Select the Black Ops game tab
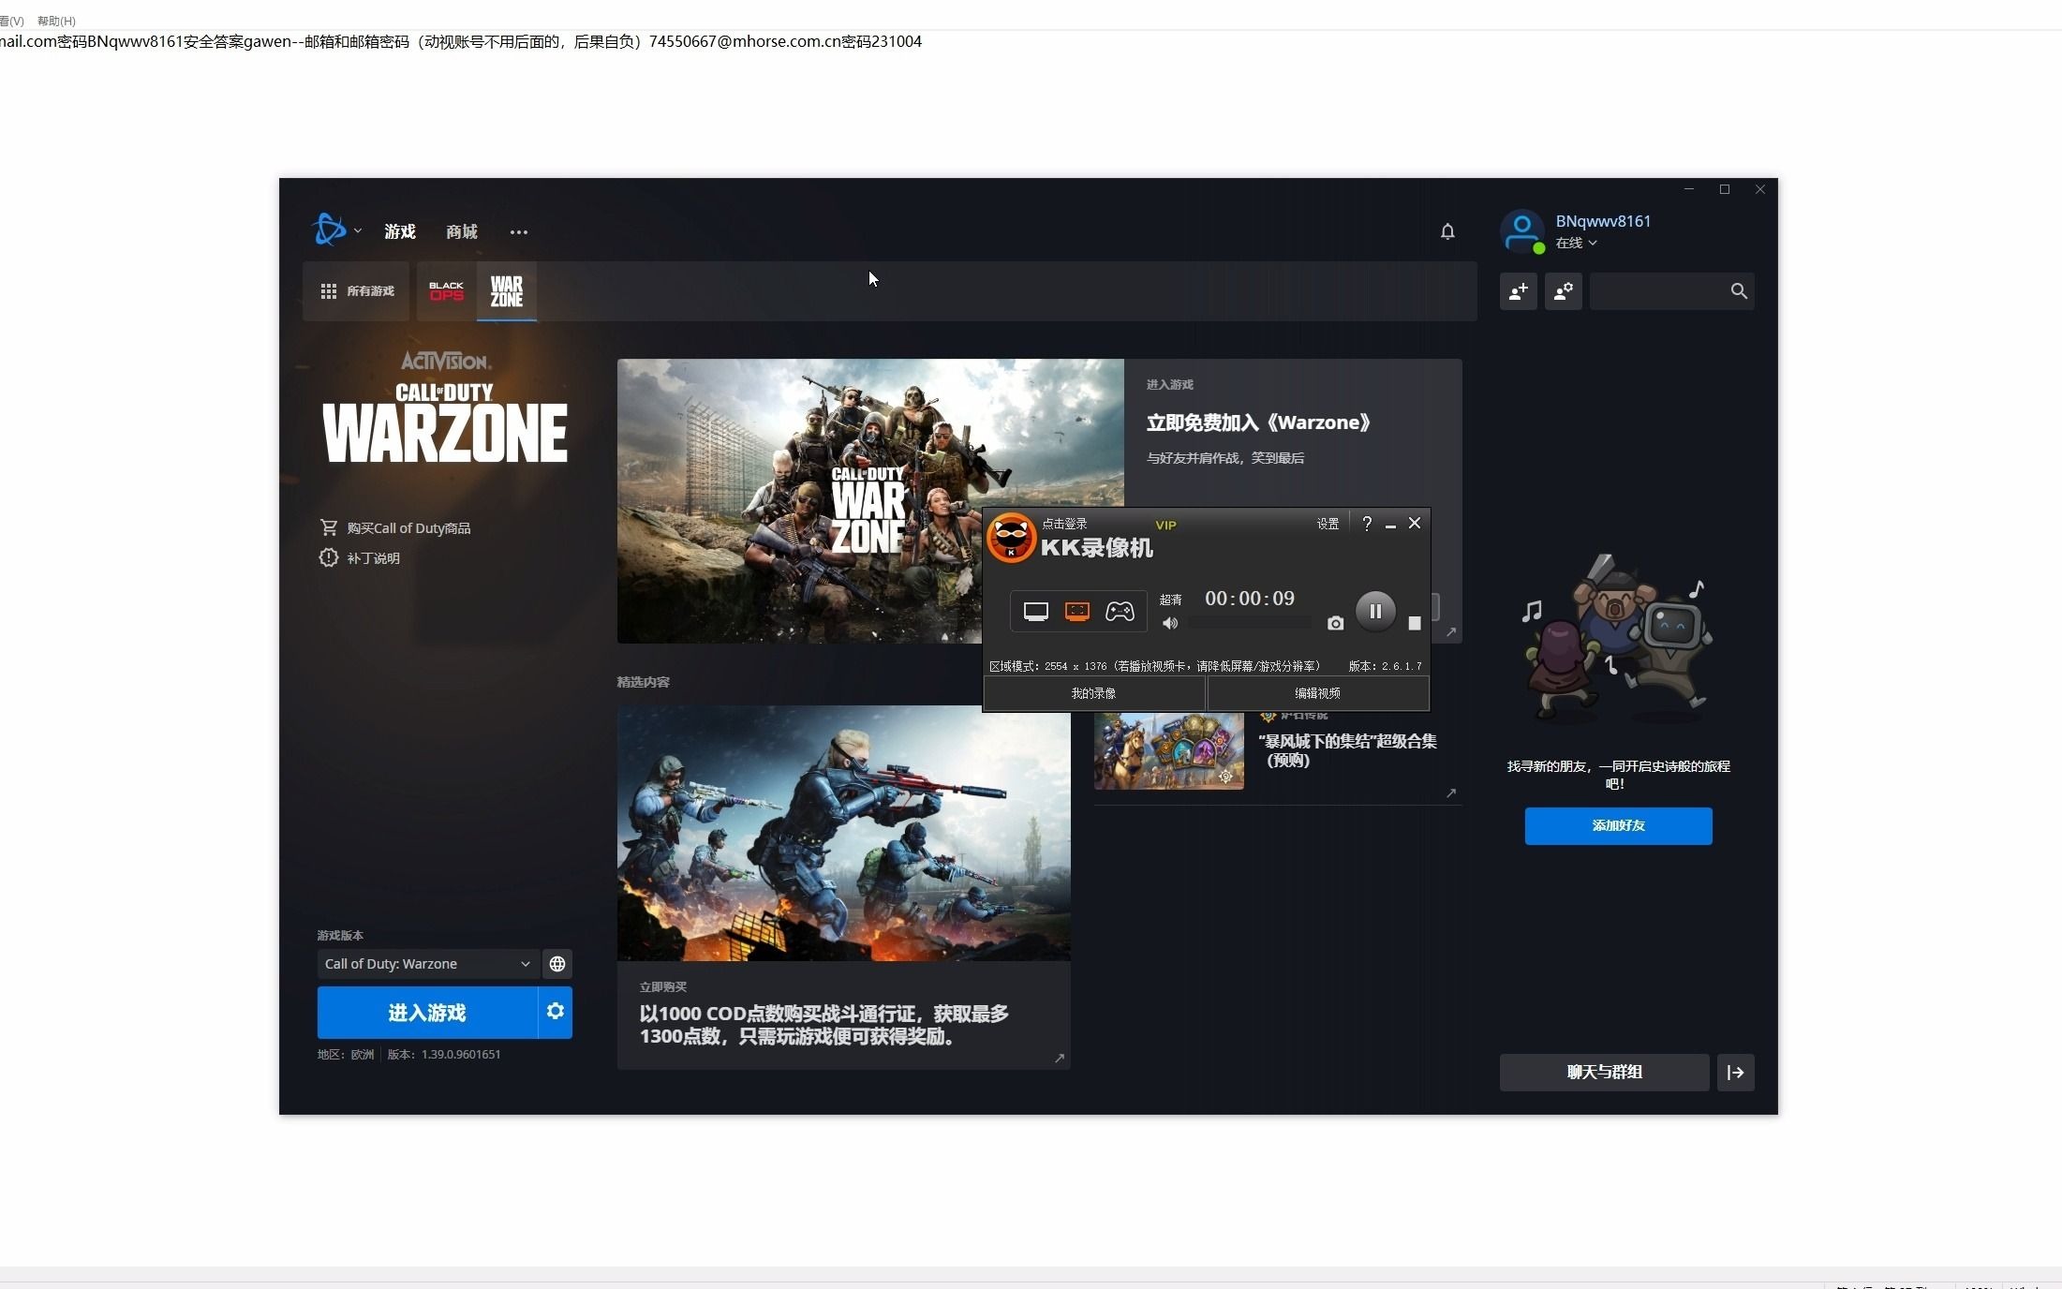 point(447,291)
